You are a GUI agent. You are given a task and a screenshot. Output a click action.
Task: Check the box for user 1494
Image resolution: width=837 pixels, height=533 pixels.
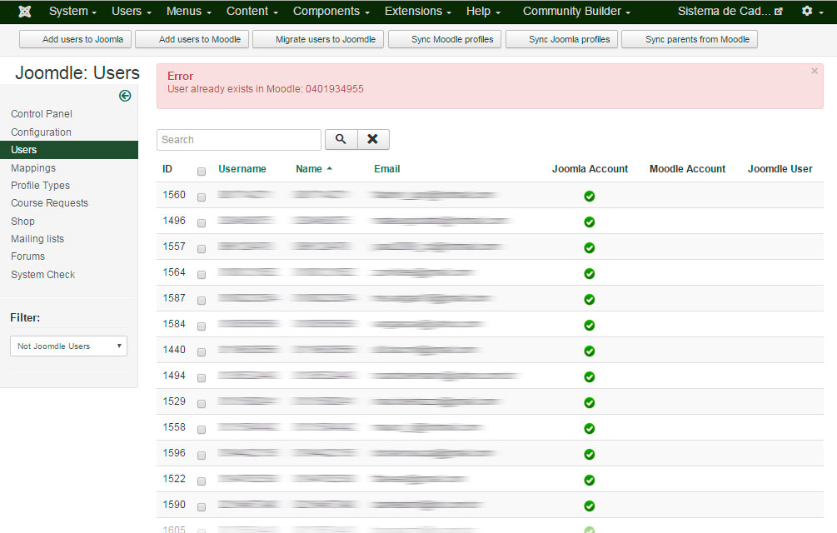point(202,378)
